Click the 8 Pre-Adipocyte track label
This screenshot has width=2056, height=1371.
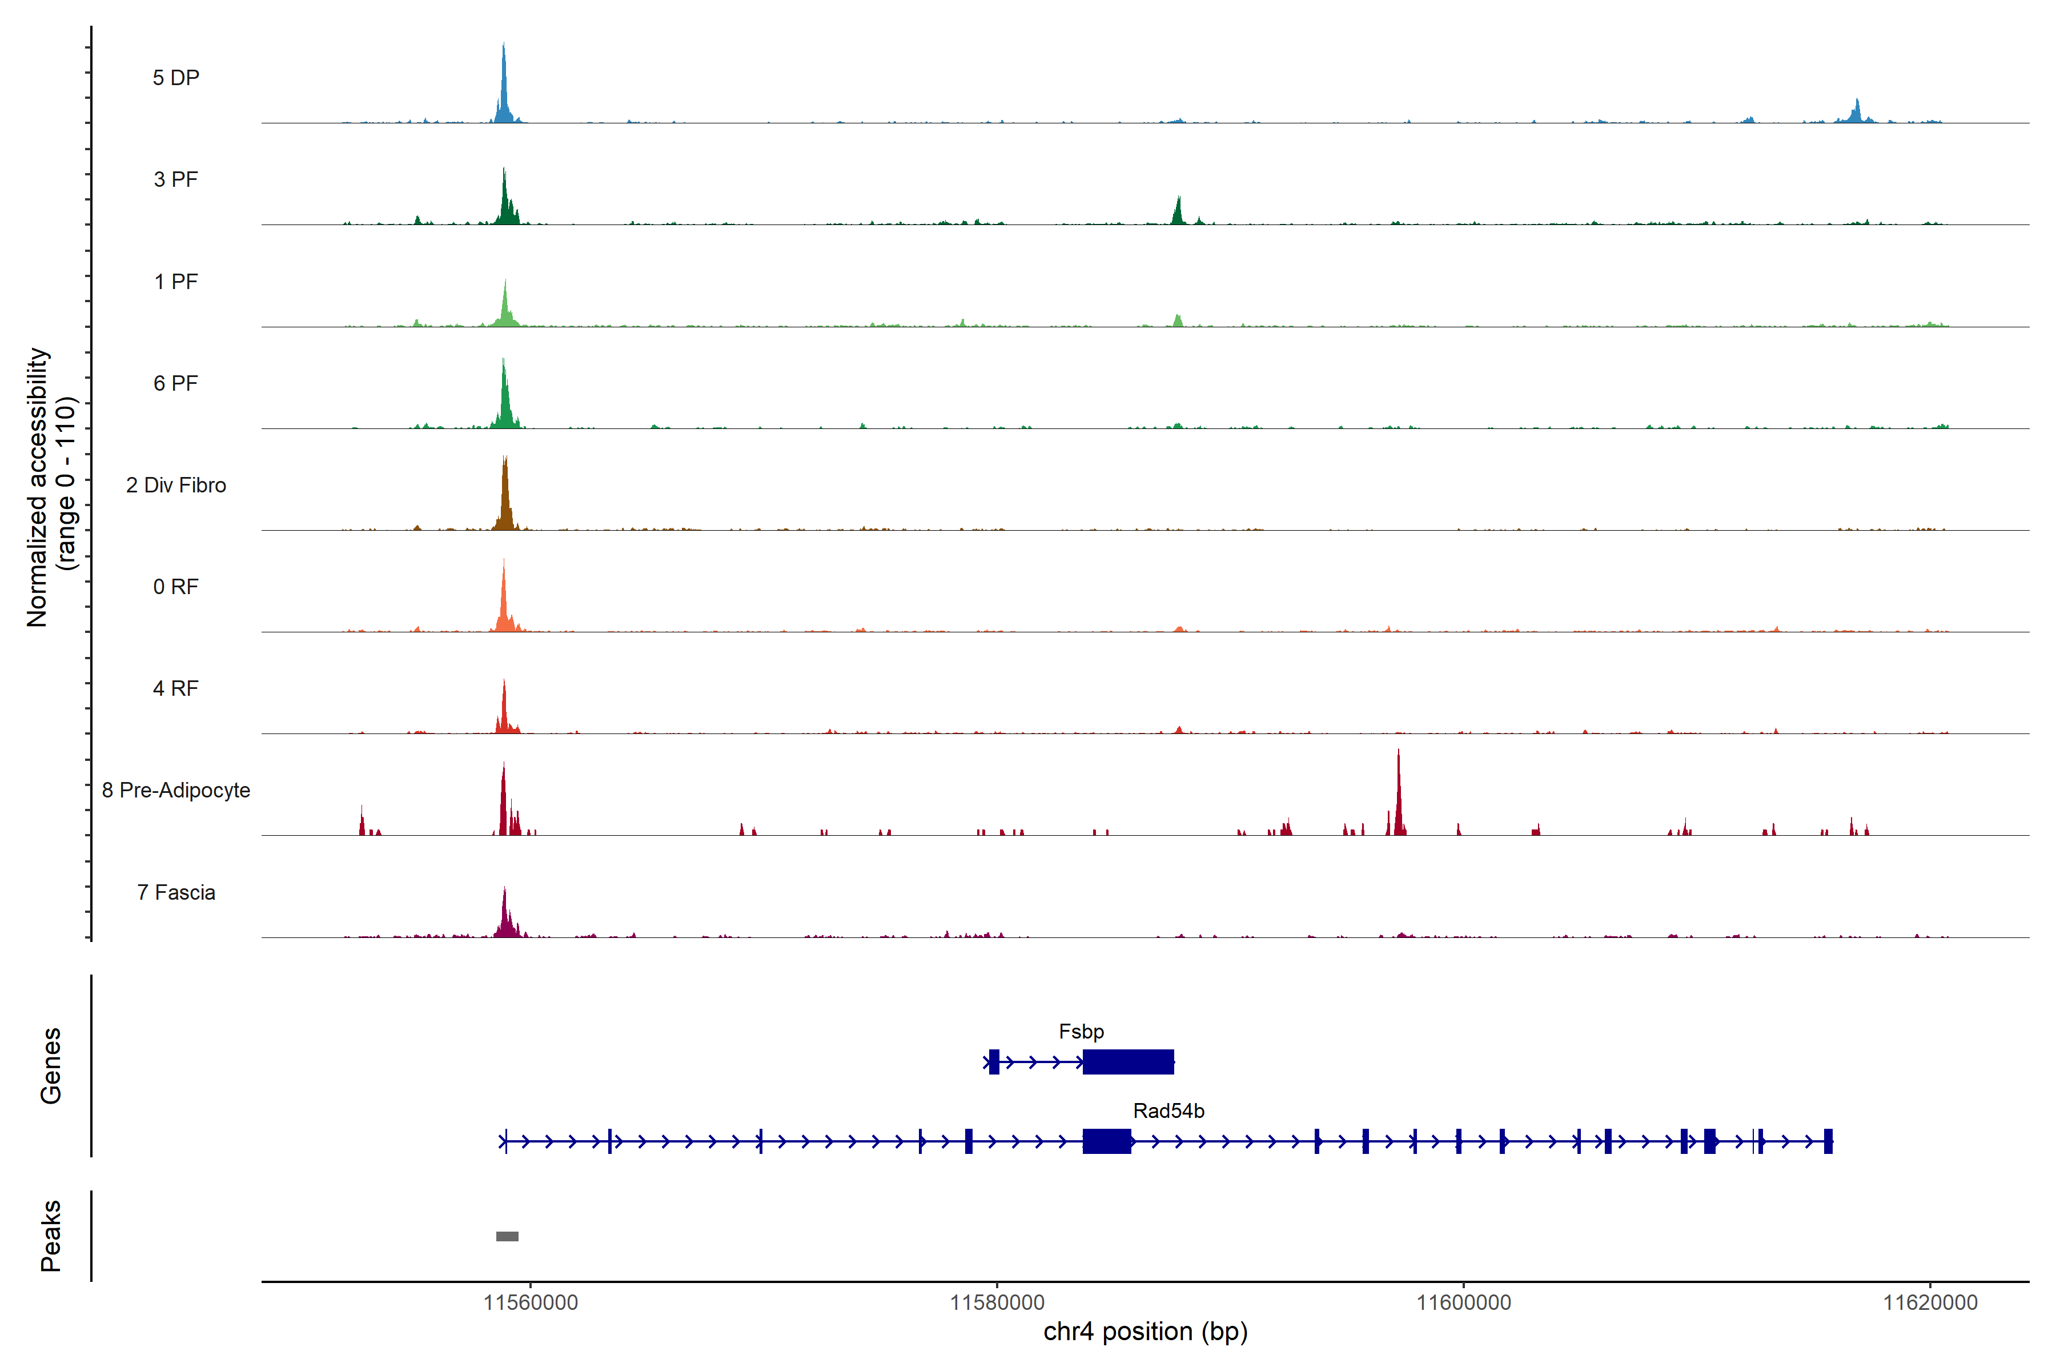(x=176, y=789)
